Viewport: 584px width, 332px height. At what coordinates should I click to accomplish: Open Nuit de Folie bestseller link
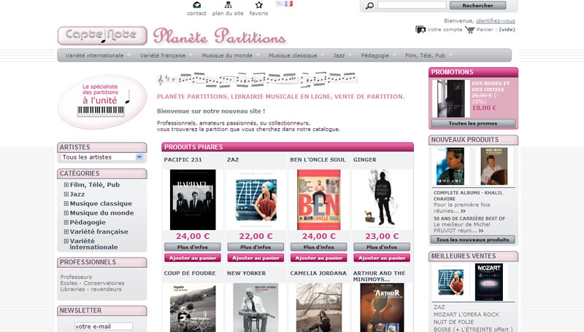tap(453, 322)
